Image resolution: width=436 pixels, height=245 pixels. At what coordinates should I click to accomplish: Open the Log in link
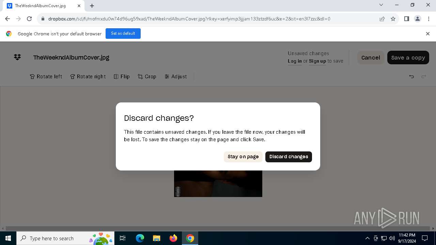pyautogui.click(x=295, y=61)
